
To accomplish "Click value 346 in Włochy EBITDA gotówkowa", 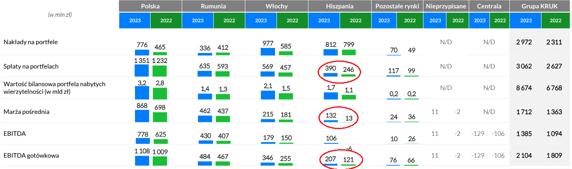I will [x=268, y=158].
